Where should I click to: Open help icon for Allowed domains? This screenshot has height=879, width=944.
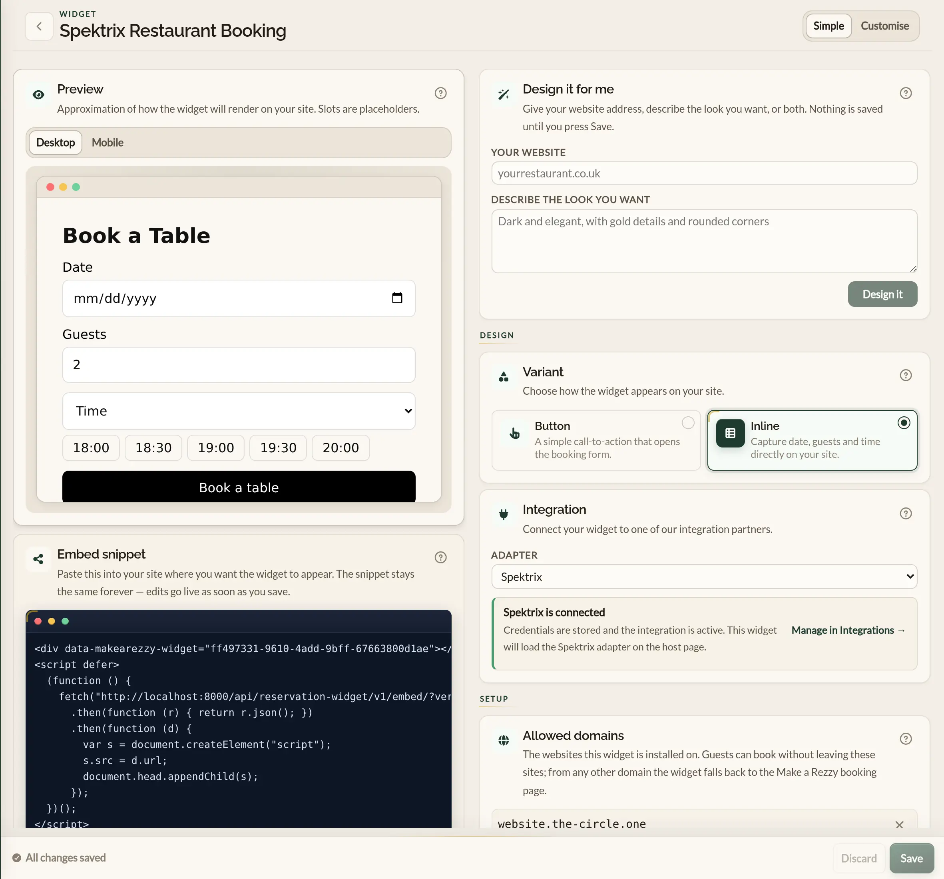(x=906, y=739)
